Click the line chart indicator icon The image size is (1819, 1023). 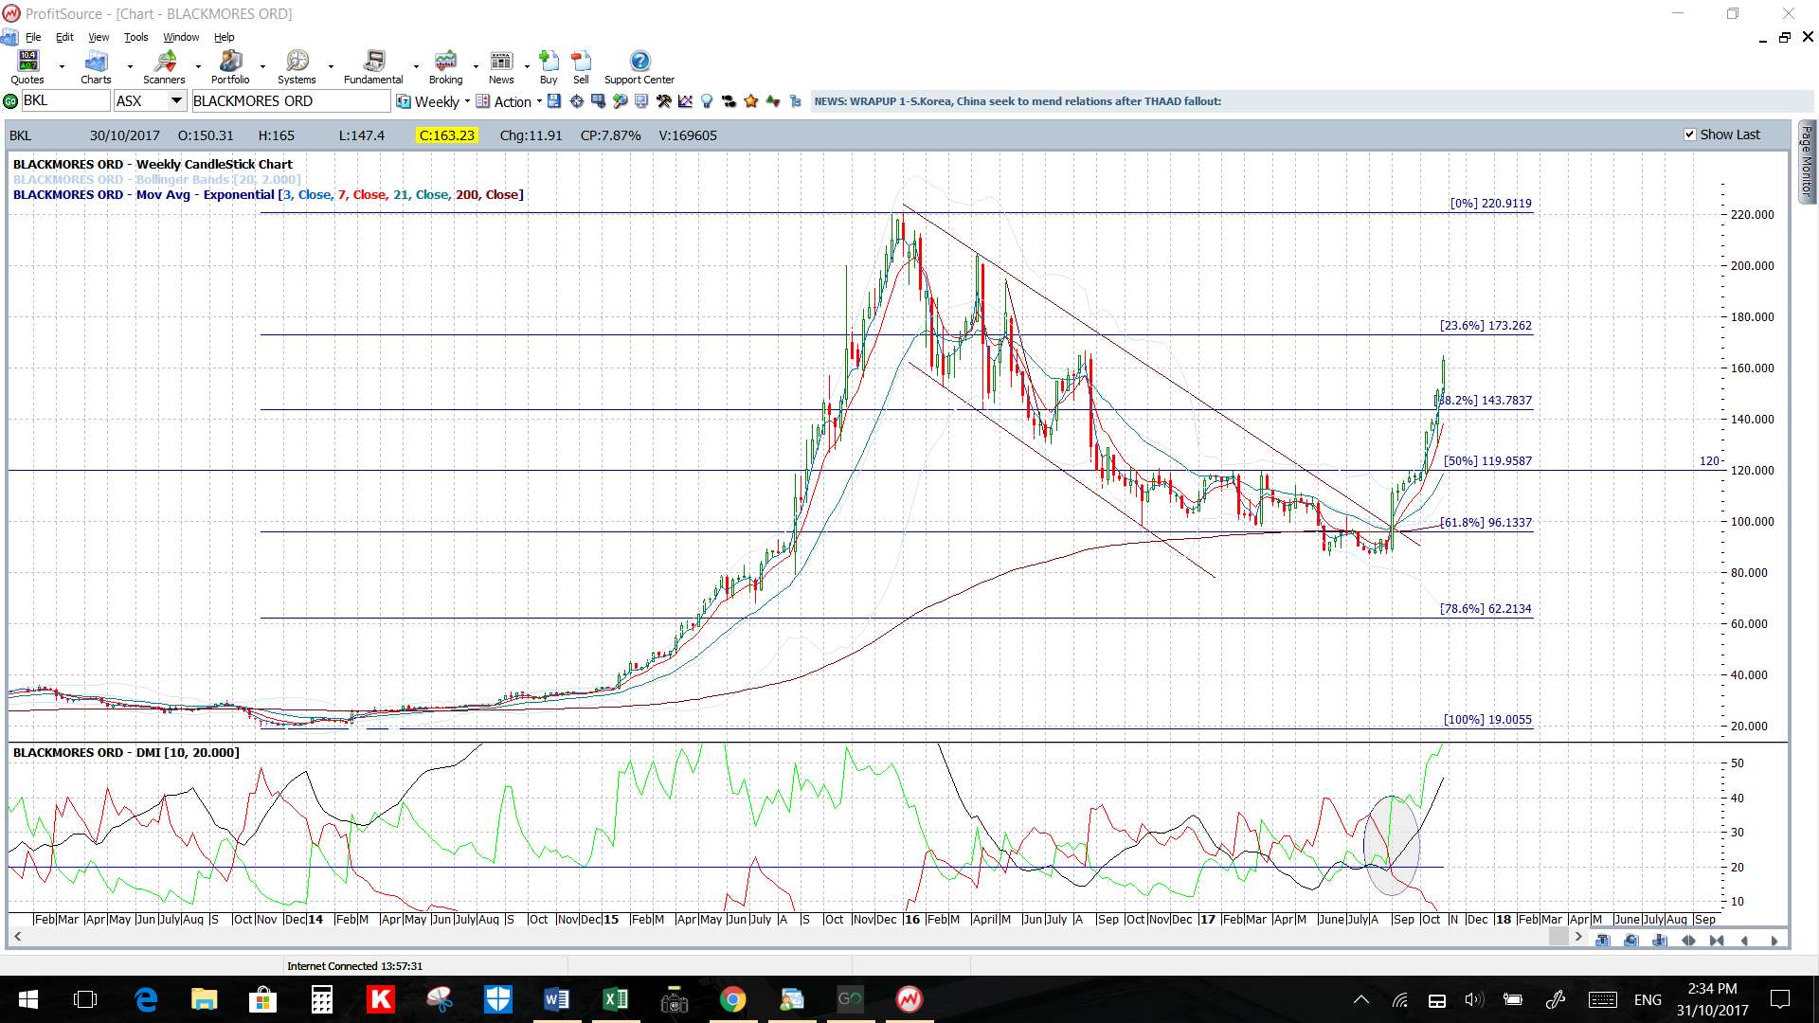coord(686,101)
